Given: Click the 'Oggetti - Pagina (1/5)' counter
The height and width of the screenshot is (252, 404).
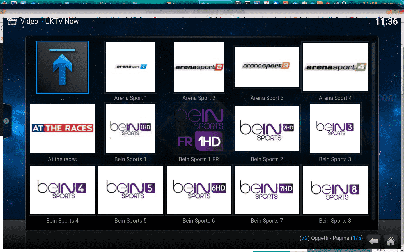Looking at the screenshot, I should pos(331,238).
